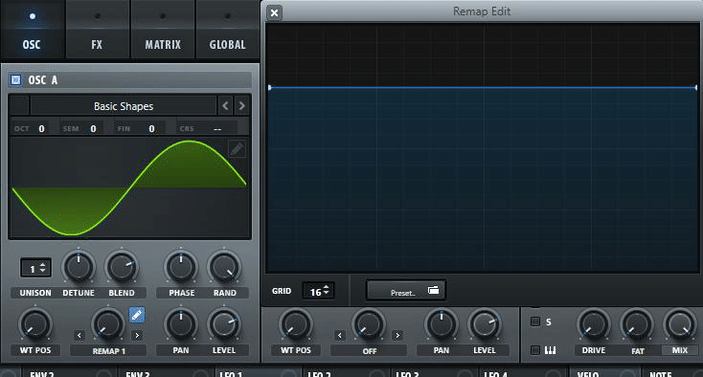Toggle the OSC A enable switch
Viewport: 703px width, 377px height.
(x=15, y=80)
